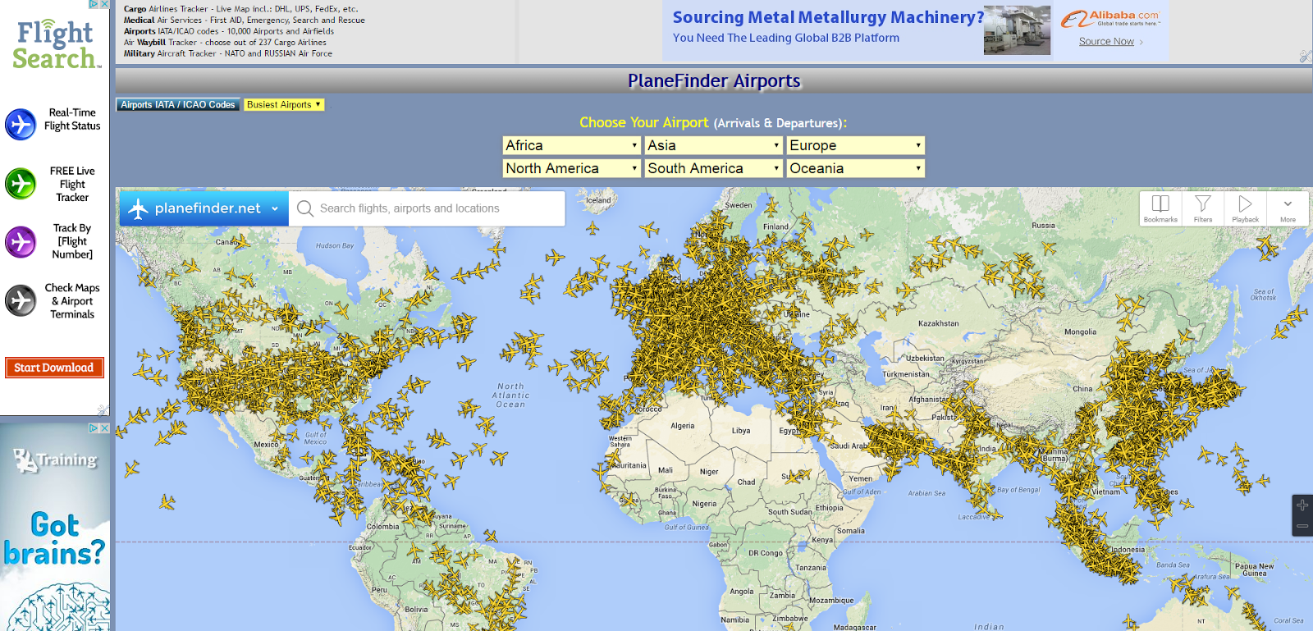Click the Sourcing Metal Metallurgy Machinery headline
1313x631 pixels.
click(828, 17)
